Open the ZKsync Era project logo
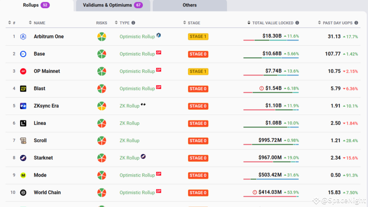 pos(23,106)
